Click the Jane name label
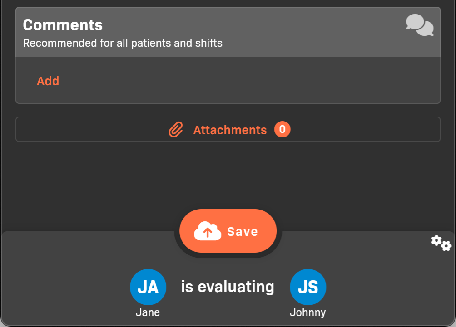Image resolution: width=456 pixels, height=327 pixels. 148,312
